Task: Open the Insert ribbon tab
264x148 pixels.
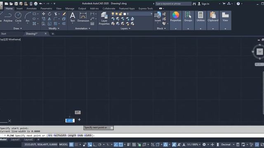Action: [19, 8]
